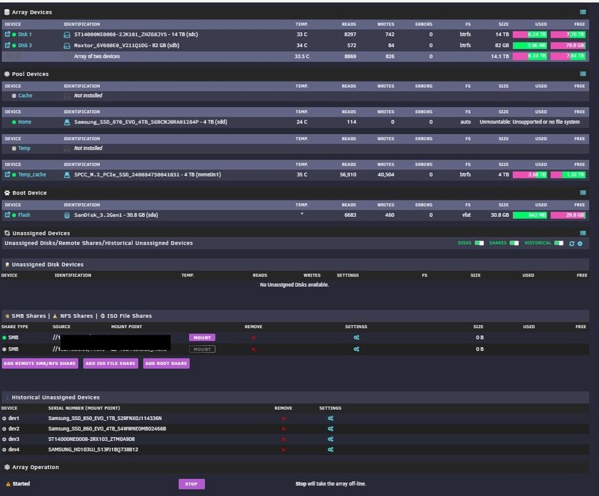The height and width of the screenshot is (496, 599).
Task: Remove historical device dev4
Action: [284, 450]
